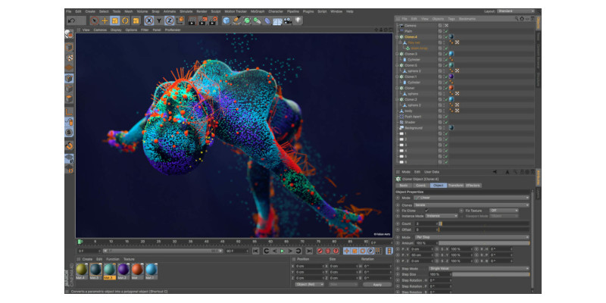This screenshot has height=303, width=606.
Task: Open the Simulate menu
Action: click(186, 11)
